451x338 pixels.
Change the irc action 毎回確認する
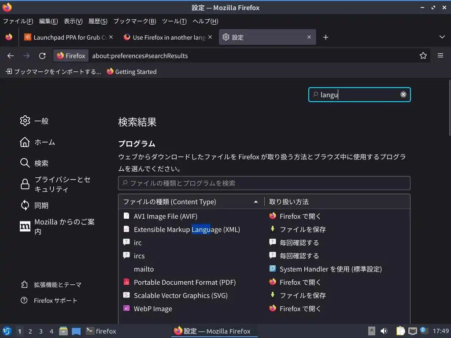coord(294,242)
